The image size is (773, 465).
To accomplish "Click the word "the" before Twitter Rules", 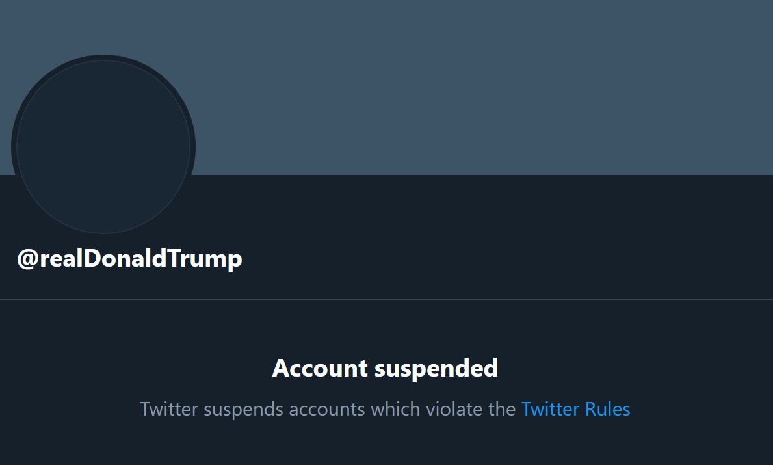I will (x=502, y=409).
